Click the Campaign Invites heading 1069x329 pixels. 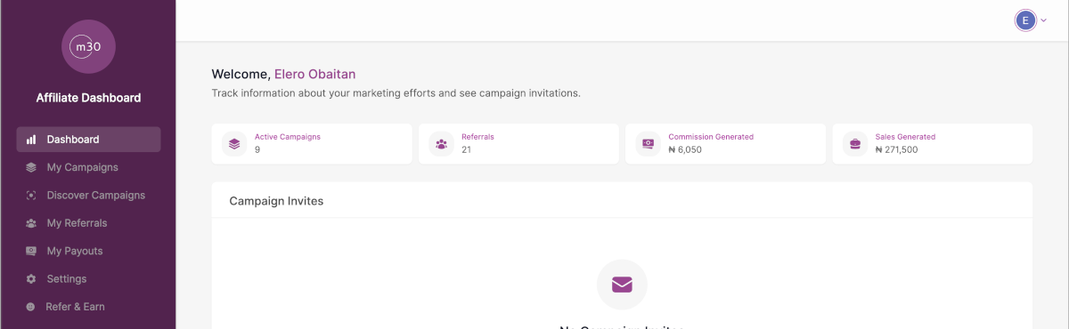click(276, 201)
